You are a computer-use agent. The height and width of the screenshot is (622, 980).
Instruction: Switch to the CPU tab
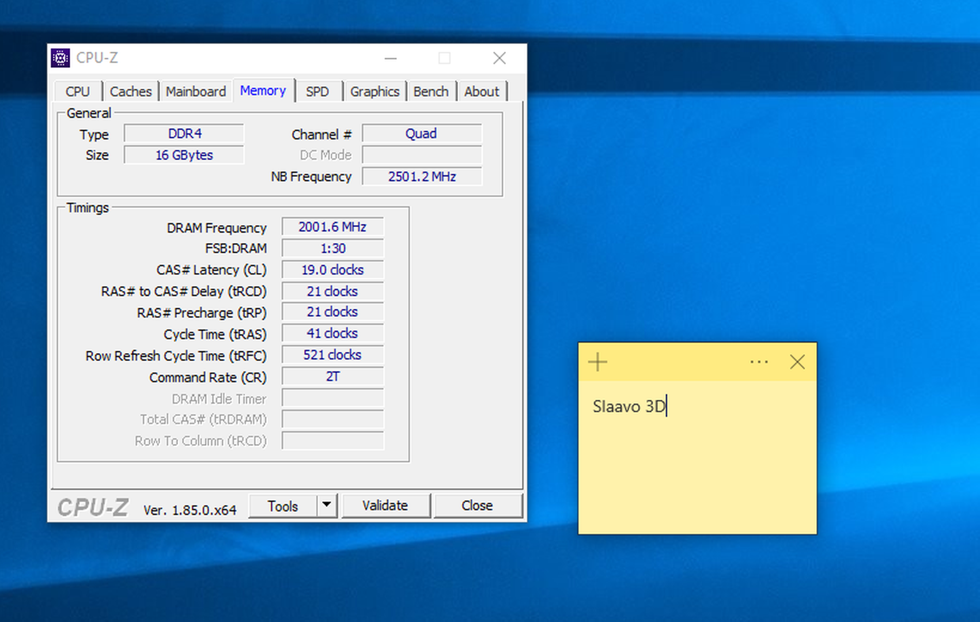point(78,92)
